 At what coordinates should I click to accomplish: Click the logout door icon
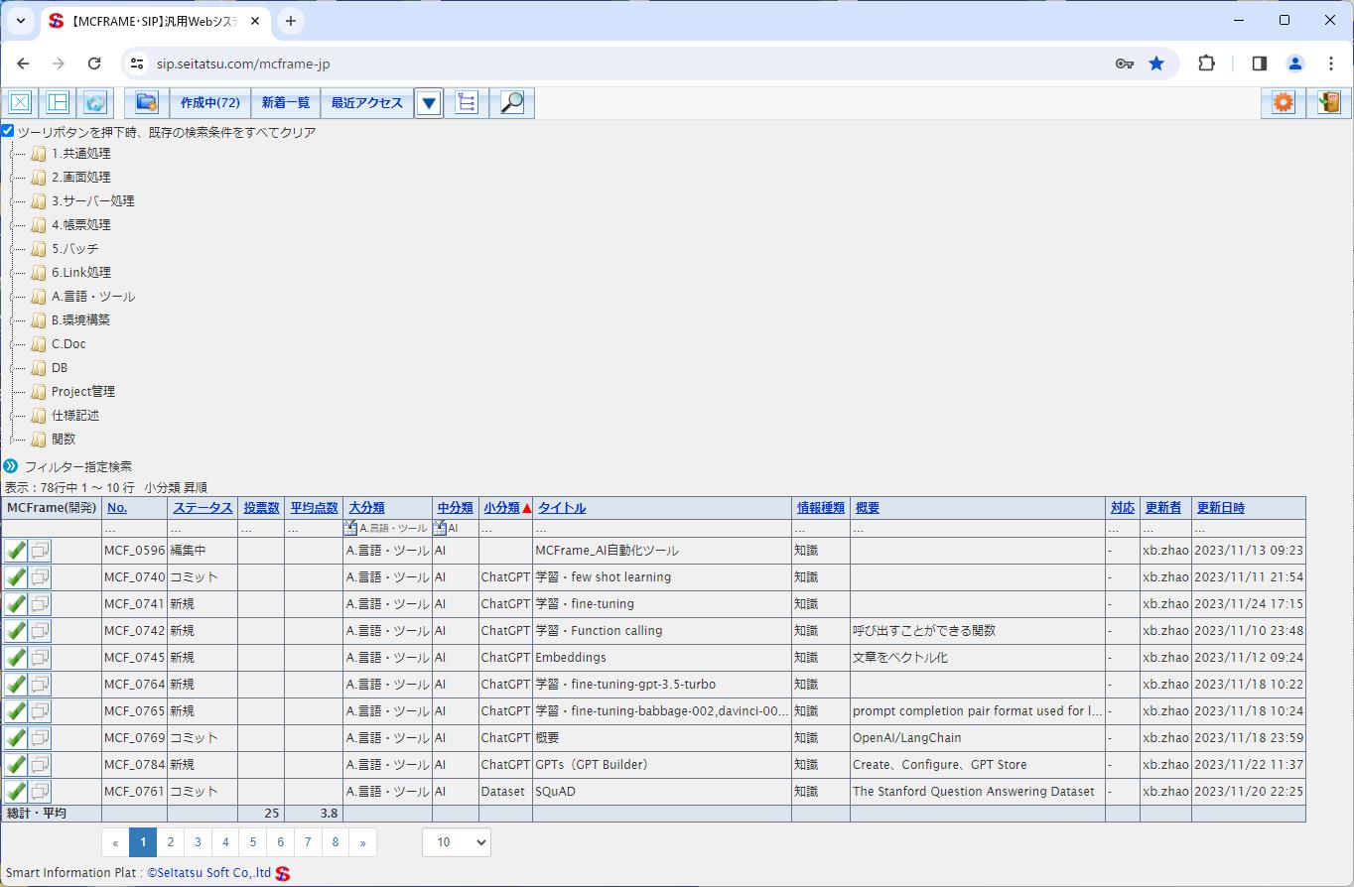coord(1329,102)
